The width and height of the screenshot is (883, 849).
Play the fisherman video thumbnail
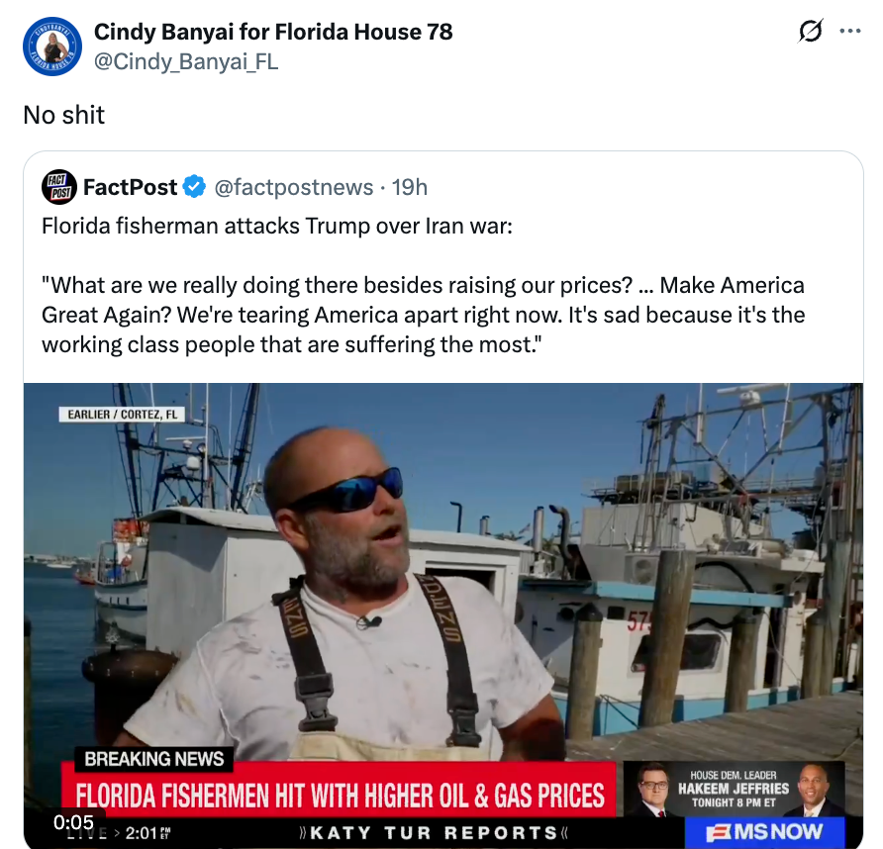click(x=442, y=574)
